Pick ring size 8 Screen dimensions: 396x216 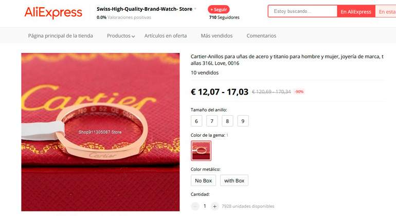[x=227, y=121]
